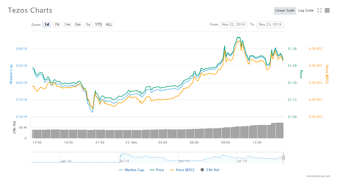Click navigator timeline at Jul '19
The width and height of the screenshot is (340, 186).
[x=242, y=161]
